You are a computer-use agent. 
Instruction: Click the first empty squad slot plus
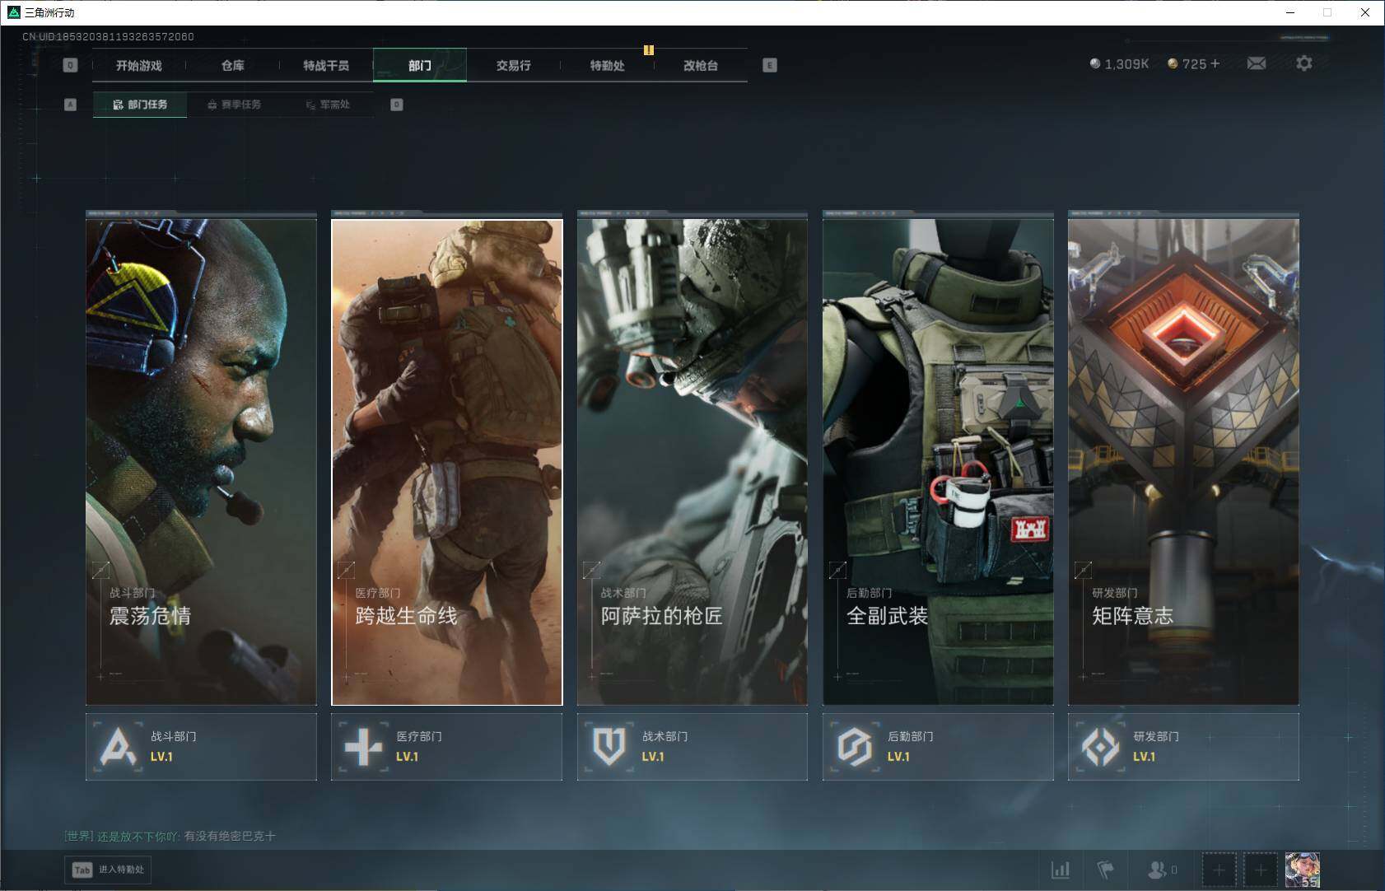click(1219, 870)
